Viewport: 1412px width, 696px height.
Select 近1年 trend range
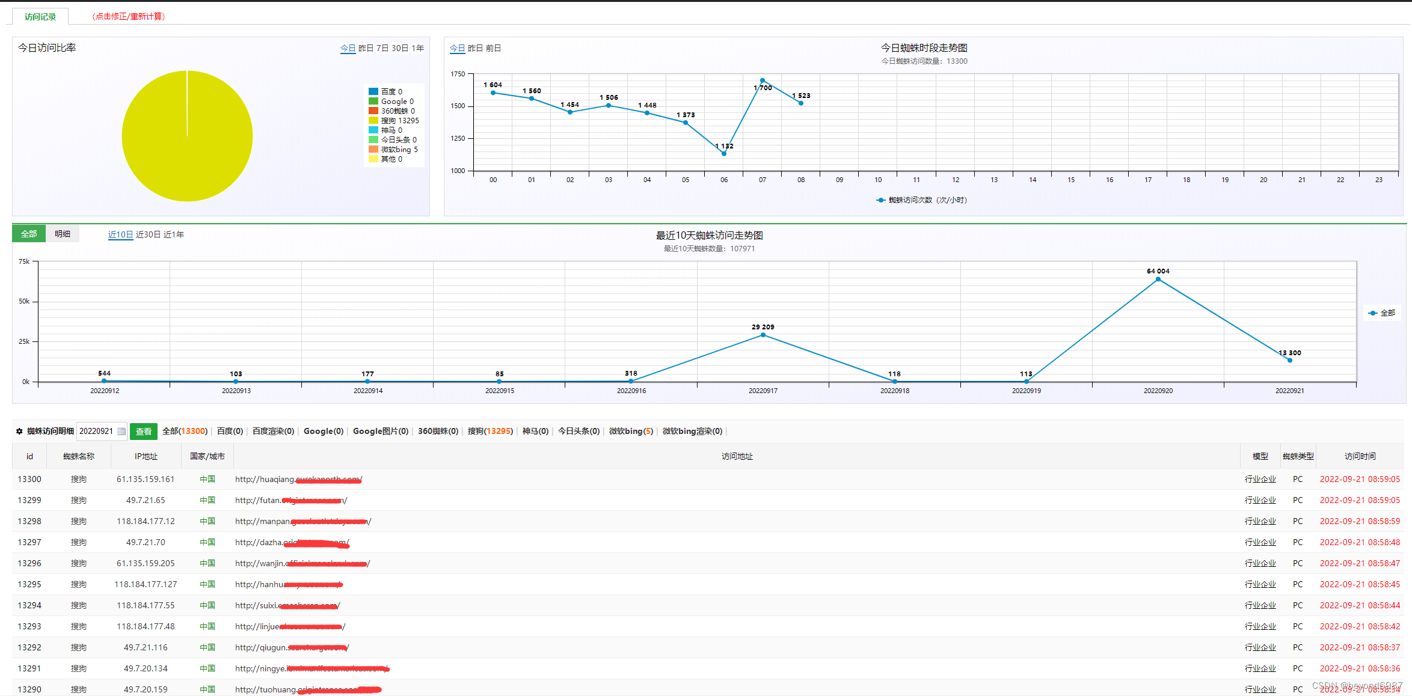point(174,234)
